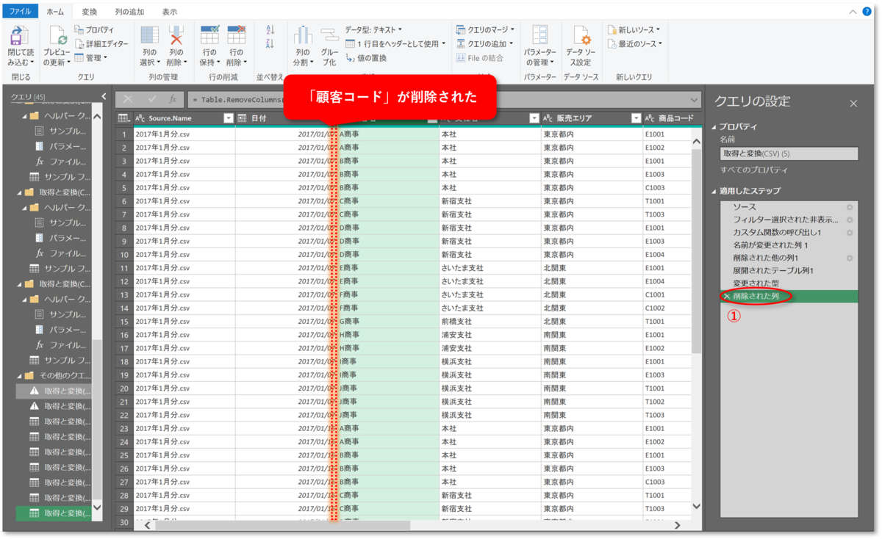Select the 変更された型 step
This screenshot has height=539, width=882.
coord(757,281)
